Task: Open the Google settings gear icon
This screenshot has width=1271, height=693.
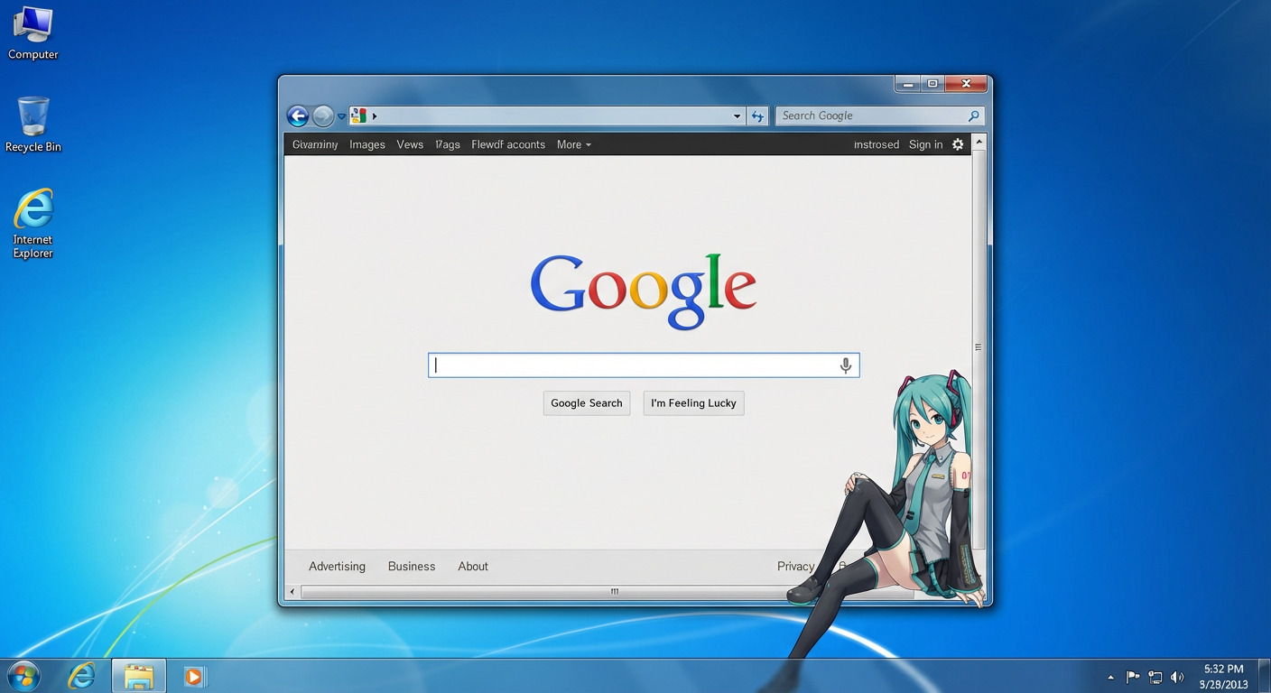Action: (958, 144)
